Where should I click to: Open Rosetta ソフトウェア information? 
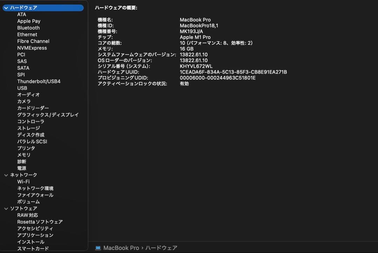tap(40, 222)
